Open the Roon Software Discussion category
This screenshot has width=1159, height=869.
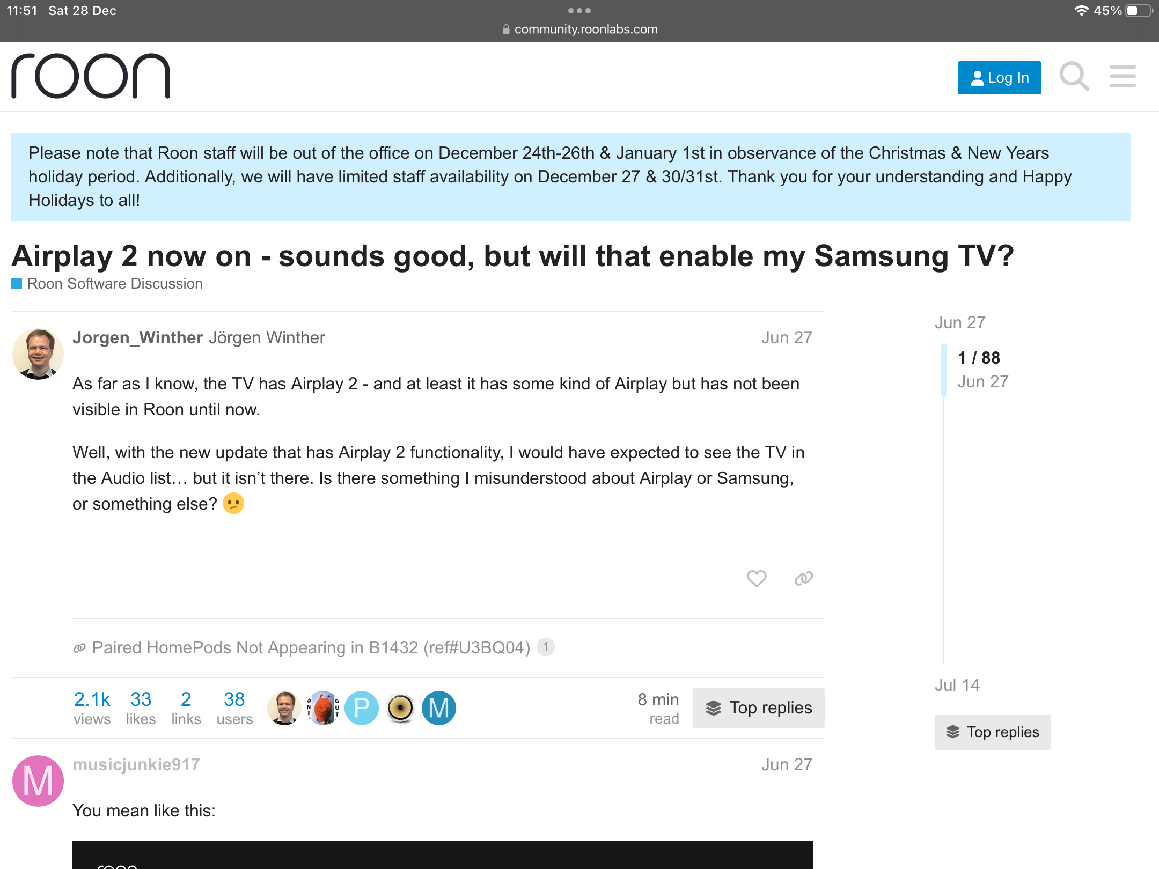107,283
